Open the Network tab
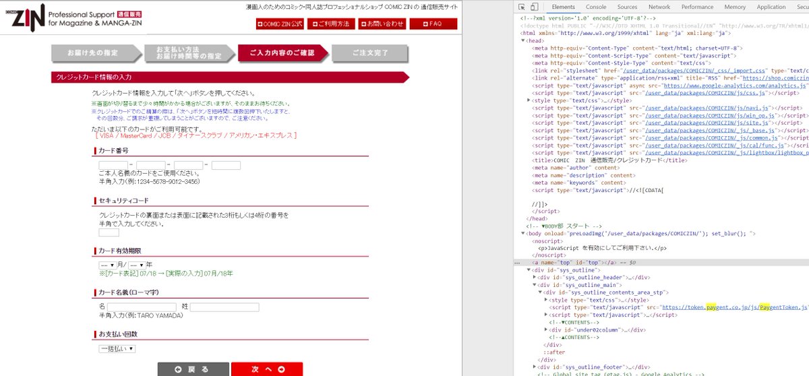This screenshot has height=376, width=809. point(659,7)
